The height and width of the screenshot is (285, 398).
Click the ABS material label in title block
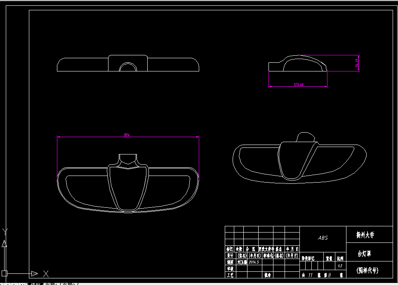(323, 238)
